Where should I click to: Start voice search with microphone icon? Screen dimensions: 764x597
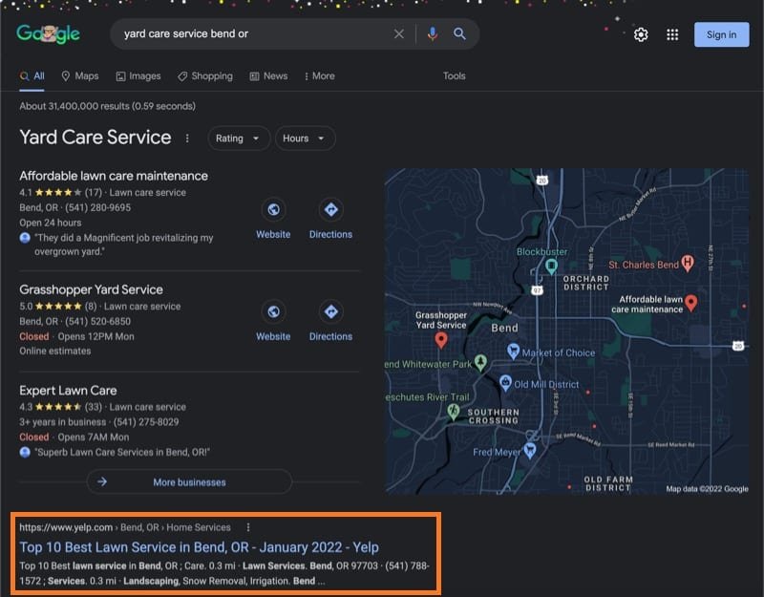coord(433,34)
